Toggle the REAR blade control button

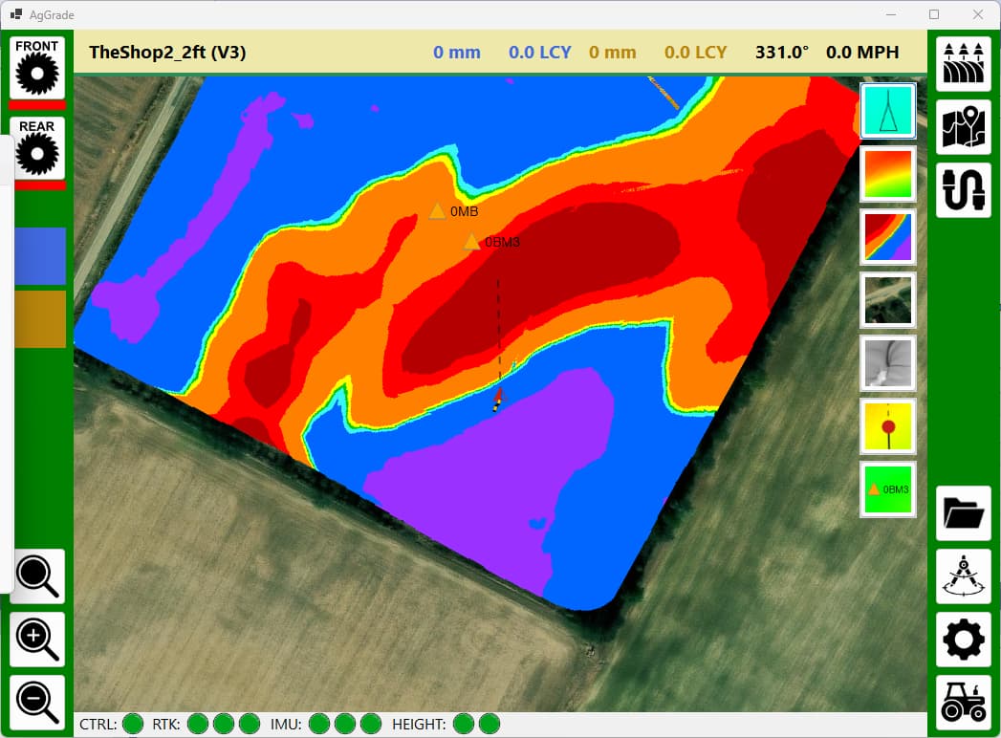[x=37, y=148]
